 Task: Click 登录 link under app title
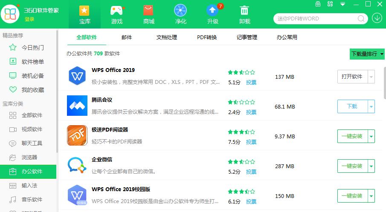pyautogui.click(x=29, y=19)
